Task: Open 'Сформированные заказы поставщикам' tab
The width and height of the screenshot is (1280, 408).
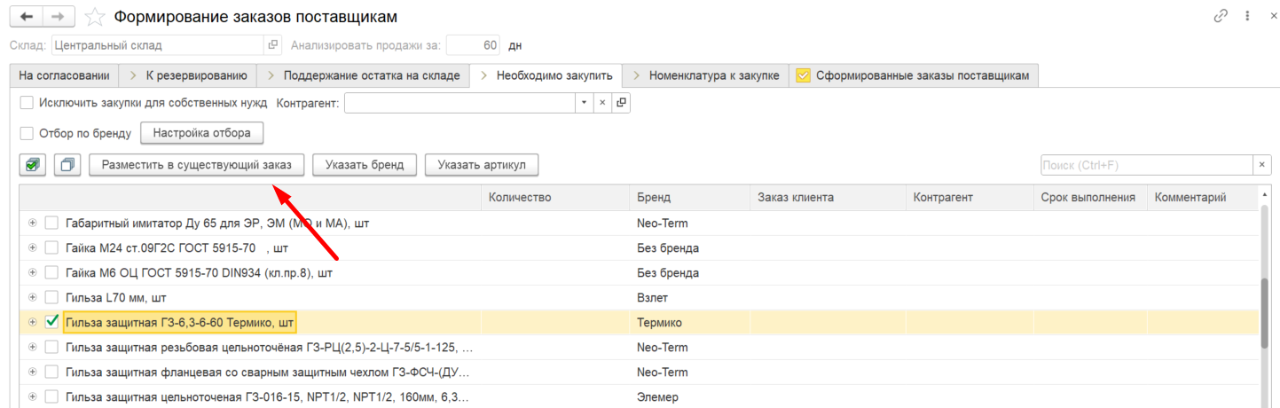Action: tap(914, 76)
